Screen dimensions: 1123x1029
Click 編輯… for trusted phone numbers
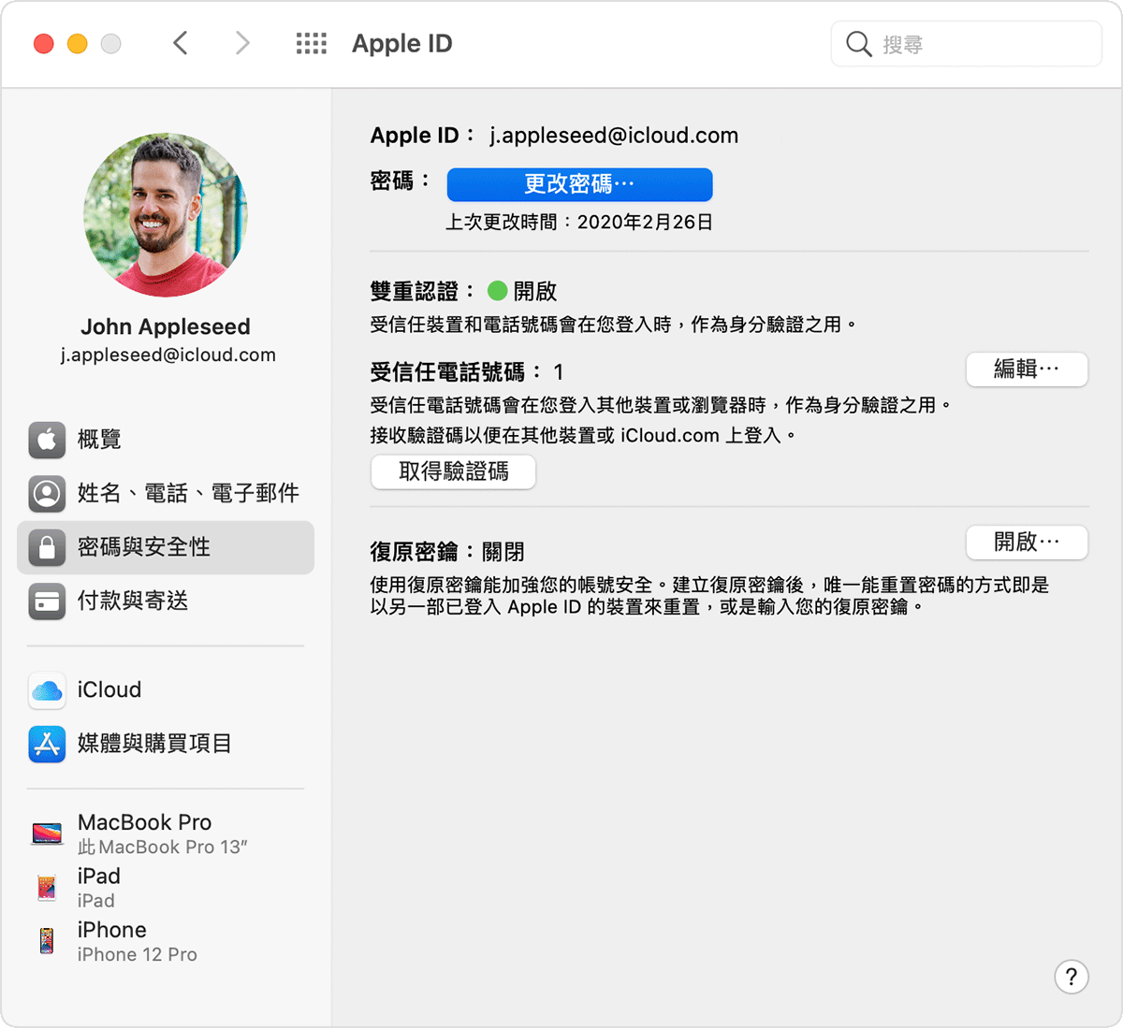pyautogui.click(x=1027, y=370)
